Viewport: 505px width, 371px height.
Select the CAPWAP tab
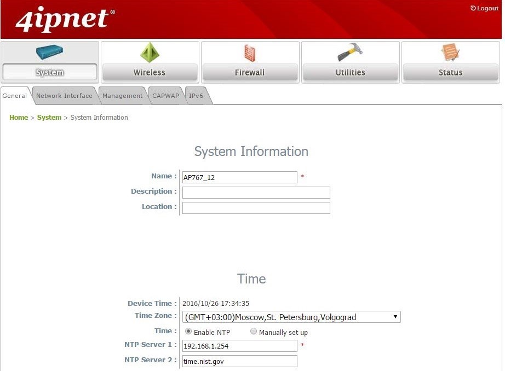tap(165, 95)
